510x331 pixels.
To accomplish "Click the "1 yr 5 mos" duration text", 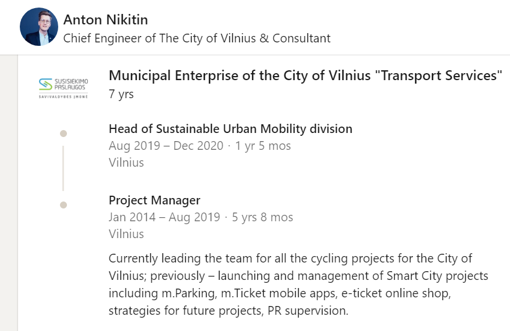I will tap(263, 146).
